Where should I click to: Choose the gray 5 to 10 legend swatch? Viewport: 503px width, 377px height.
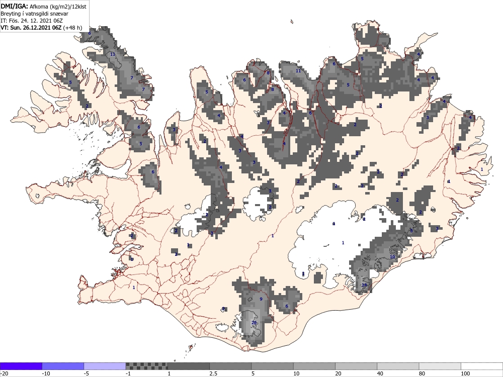coord(272,366)
